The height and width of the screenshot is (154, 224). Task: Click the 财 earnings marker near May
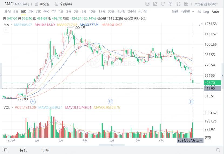point(110,102)
